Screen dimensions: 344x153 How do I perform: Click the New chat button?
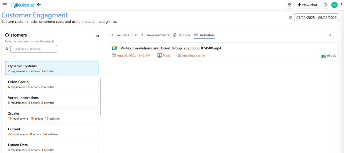pos(307,5)
